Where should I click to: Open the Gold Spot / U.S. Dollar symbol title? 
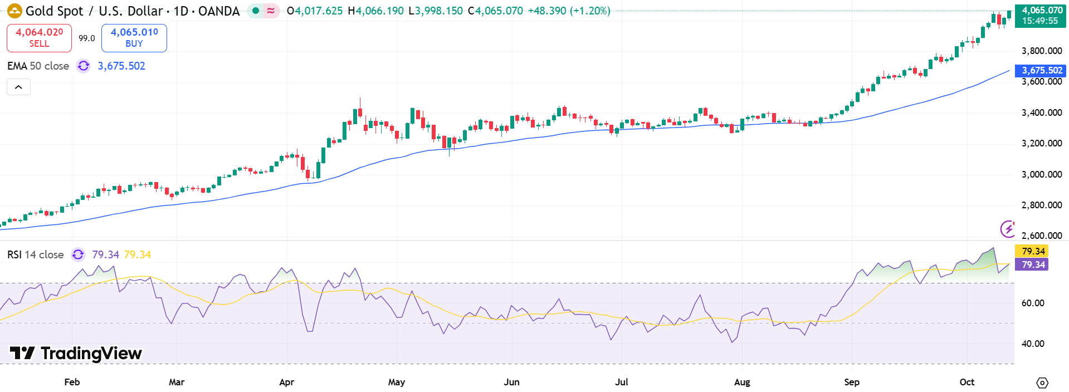(x=133, y=11)
